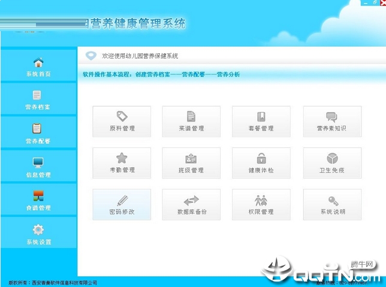Screen dimensions: 386x287
Task: Open 系统设置 gear icon
Action: (38, 229)
